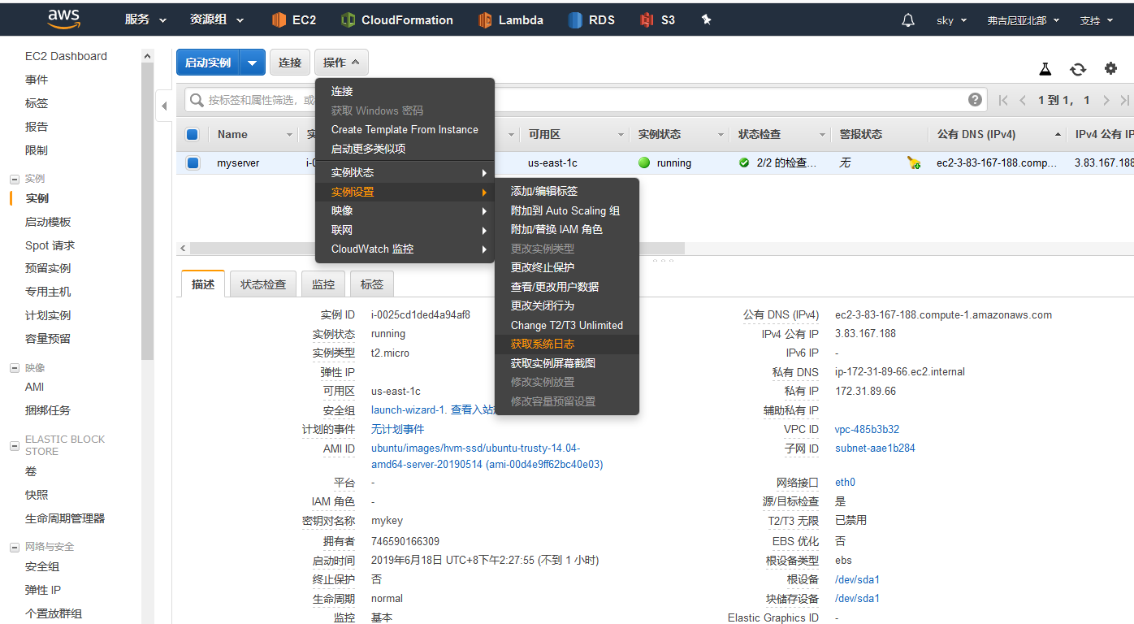Expand CloudWatch 监控 submenu

(405, 249)
